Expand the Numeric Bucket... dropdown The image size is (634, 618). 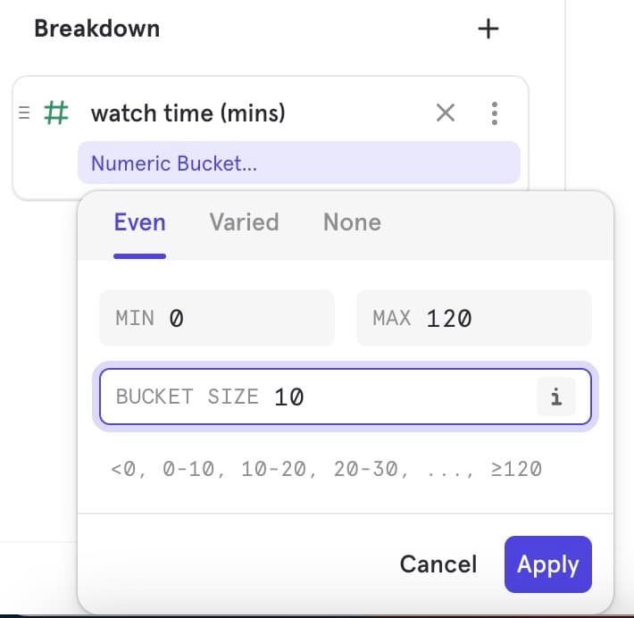tap(298, 163)
